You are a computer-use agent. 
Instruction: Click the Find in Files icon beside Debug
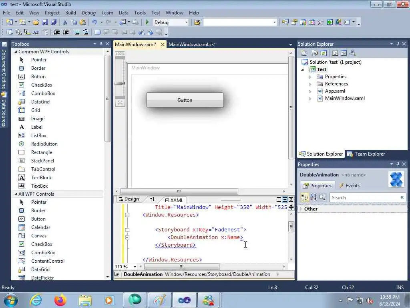[197, 22]
